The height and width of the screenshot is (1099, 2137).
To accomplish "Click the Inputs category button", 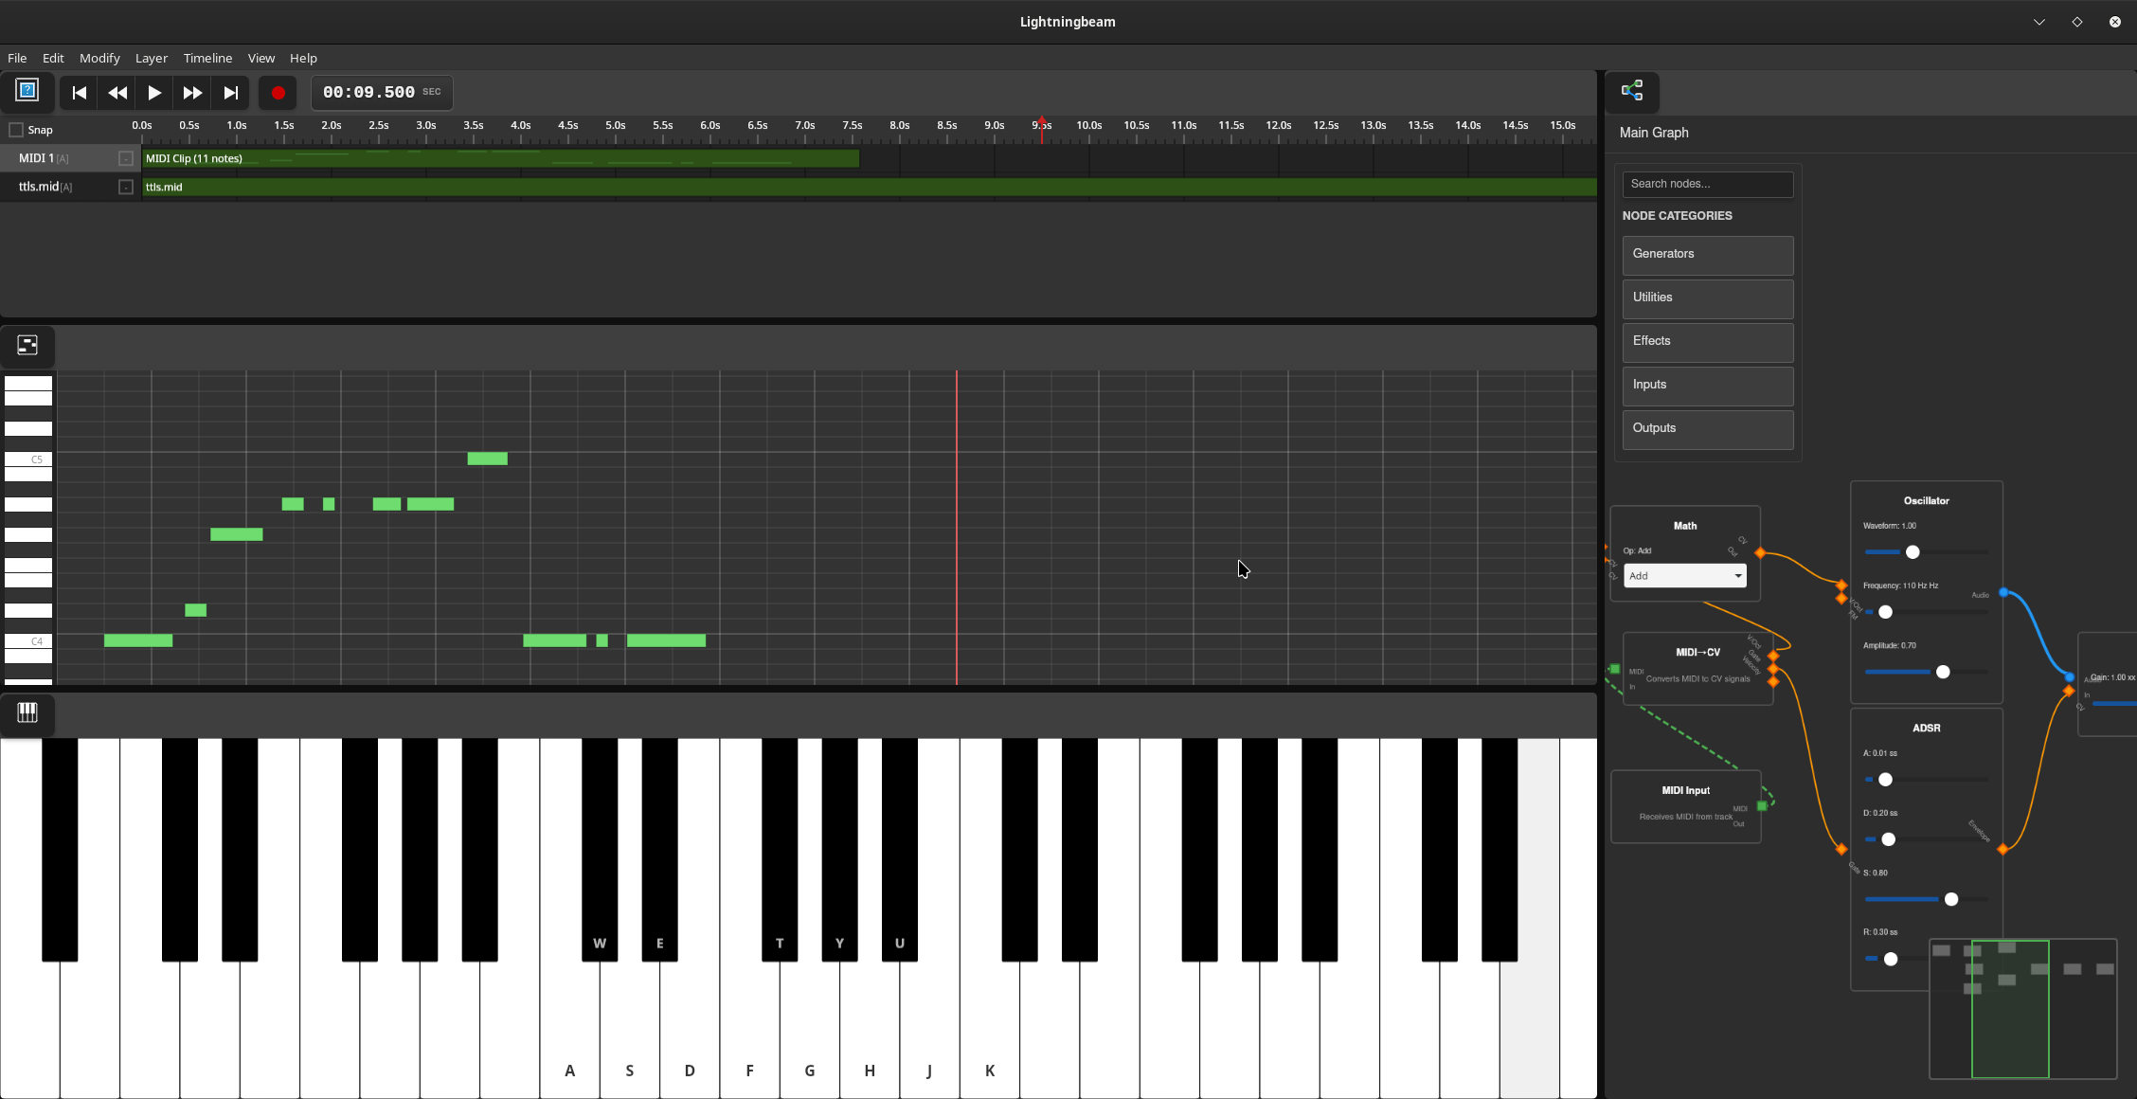I will pyautogui.click(x=1706, y=385).
